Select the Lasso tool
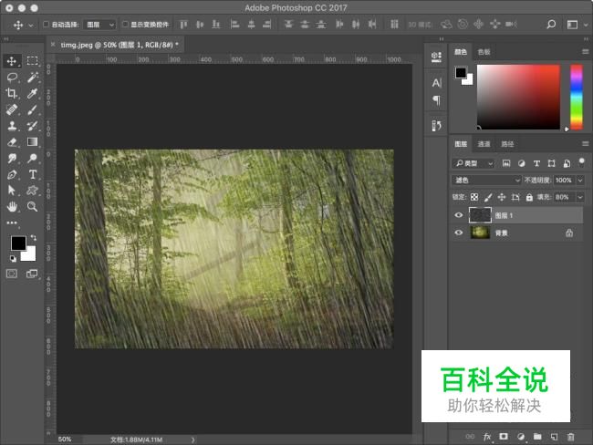 tap(13, 78)
